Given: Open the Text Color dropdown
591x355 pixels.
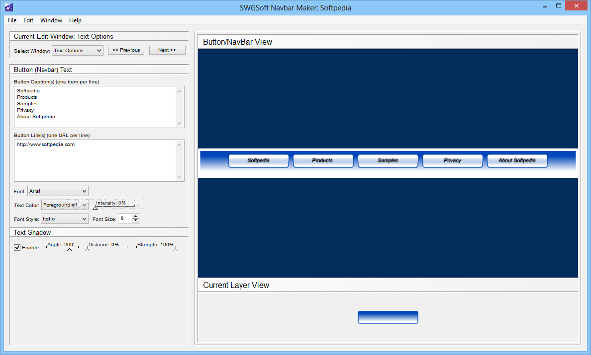Looking at the screenshot, I should click(65, 205).
